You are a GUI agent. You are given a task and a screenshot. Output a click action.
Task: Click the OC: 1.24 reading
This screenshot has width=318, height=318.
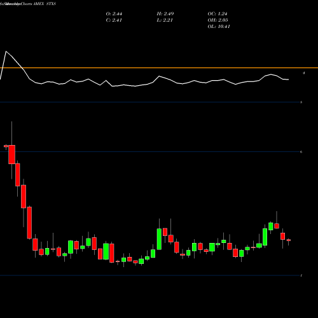218,14
